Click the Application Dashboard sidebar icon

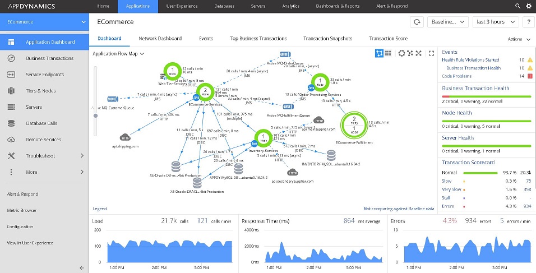11,42
